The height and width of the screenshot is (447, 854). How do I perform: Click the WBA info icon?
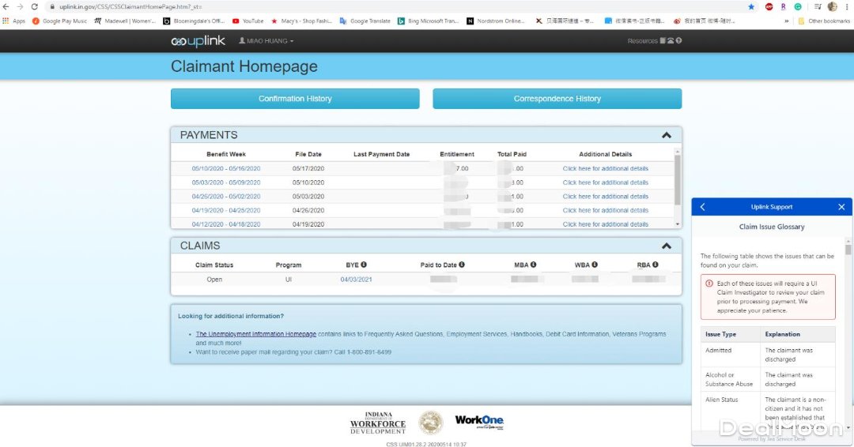595,265
